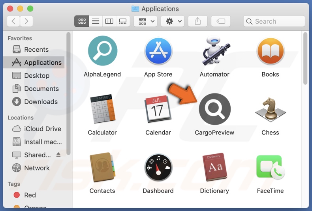This screenshot has height=211, width=312.
Task: Open iCloud Drive location
Action: [34, 129]
